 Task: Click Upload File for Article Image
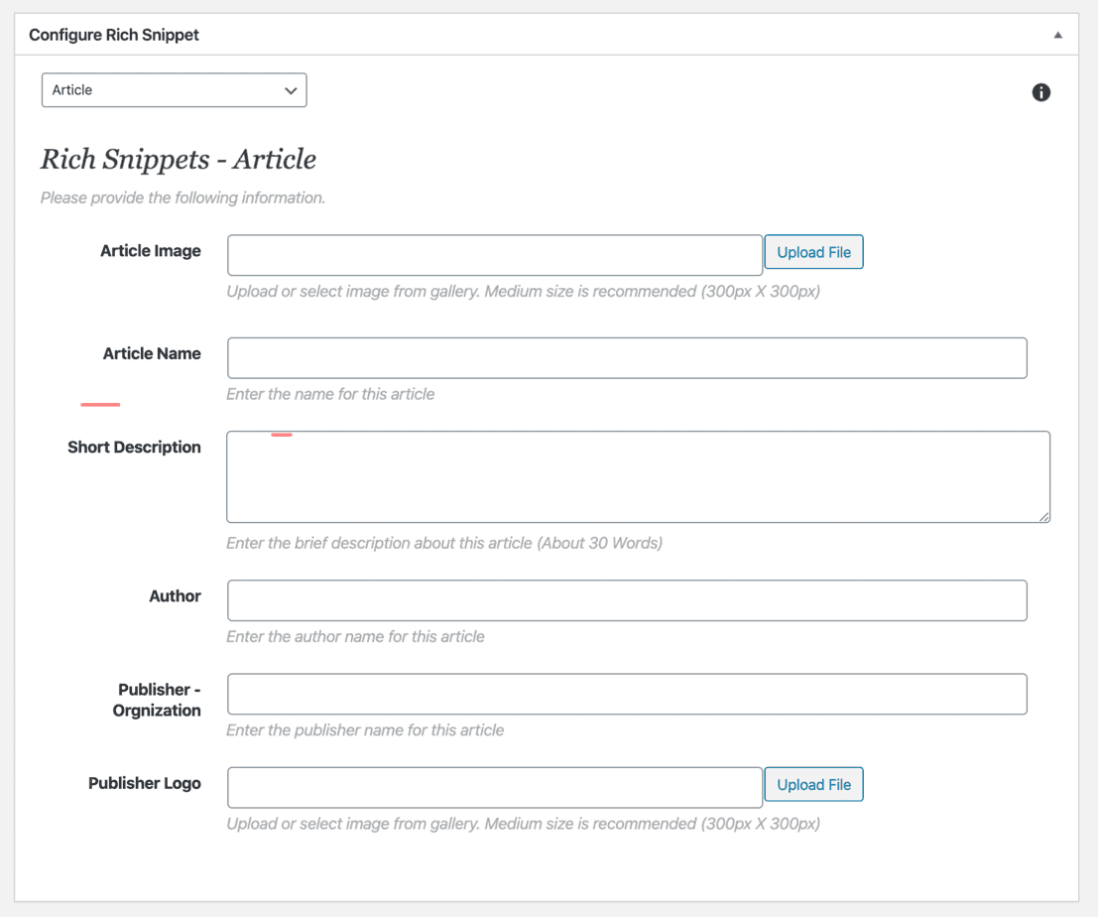click(813, 252)
